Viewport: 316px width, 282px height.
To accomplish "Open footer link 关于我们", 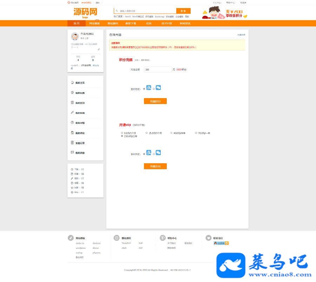I will pyautogui.click(x=171, y=243).
